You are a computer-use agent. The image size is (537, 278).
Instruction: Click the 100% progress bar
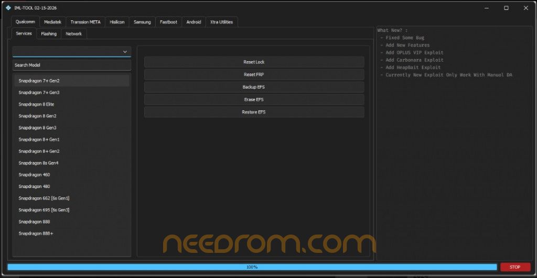(x=252, y=266)
